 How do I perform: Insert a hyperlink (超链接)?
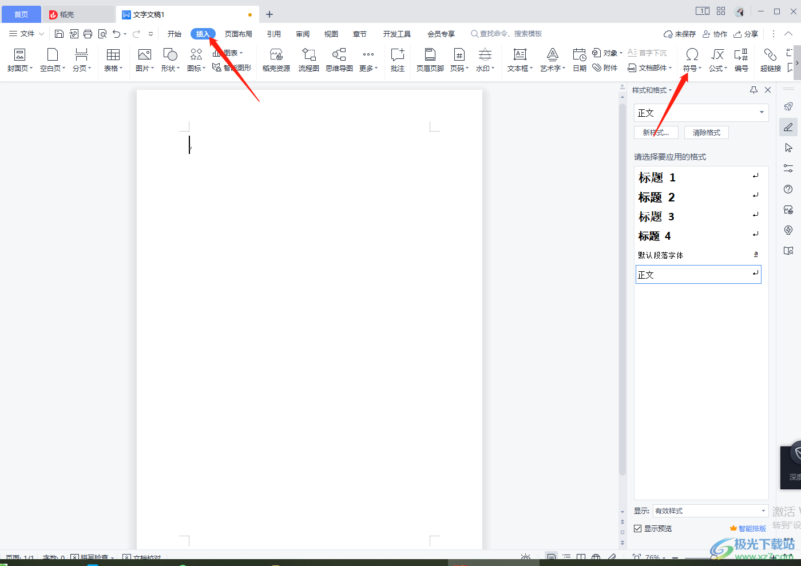tap(771, 60)
